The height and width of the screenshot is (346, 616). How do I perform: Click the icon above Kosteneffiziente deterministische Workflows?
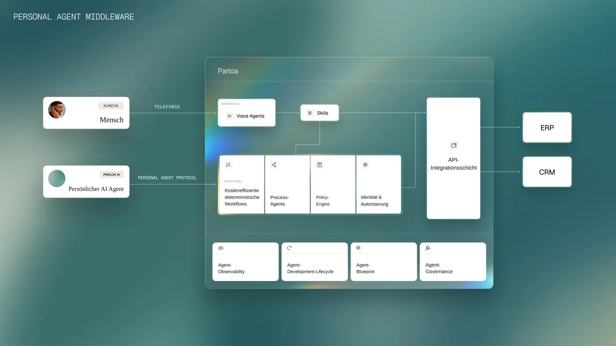228,165
